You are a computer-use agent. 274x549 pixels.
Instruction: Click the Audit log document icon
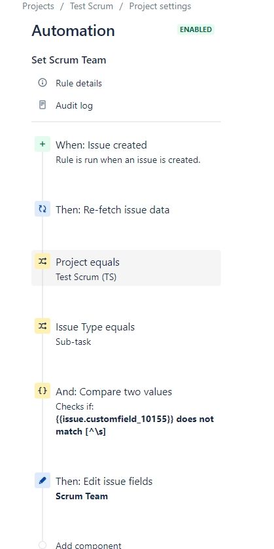pyautogui.click(x=43, y=105)
